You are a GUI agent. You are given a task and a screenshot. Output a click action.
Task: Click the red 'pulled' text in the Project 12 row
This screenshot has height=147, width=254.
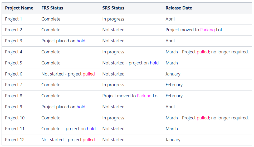(x=89, y=140)
